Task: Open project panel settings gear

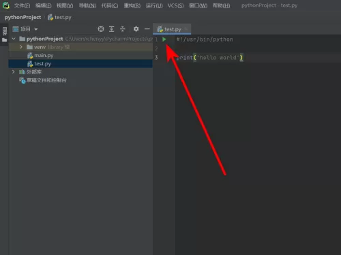Action: [x=136, y=29]
